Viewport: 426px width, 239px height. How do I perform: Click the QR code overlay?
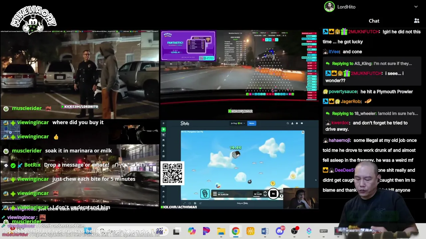coord(172,173)
